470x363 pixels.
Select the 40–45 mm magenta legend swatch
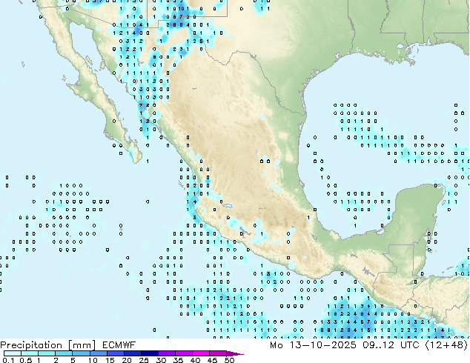tap(201, 353)
